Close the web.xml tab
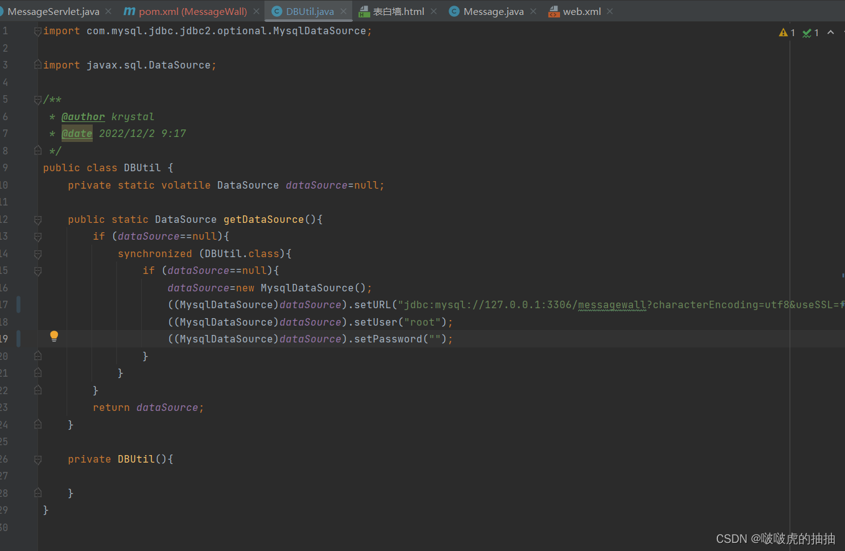845x551 pixels. point(610,11)
